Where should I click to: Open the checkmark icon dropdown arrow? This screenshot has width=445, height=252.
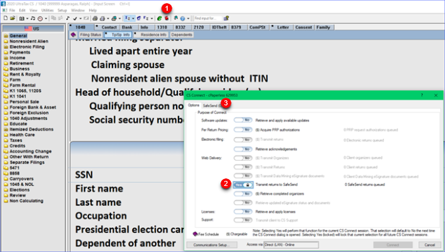point(80,18)
